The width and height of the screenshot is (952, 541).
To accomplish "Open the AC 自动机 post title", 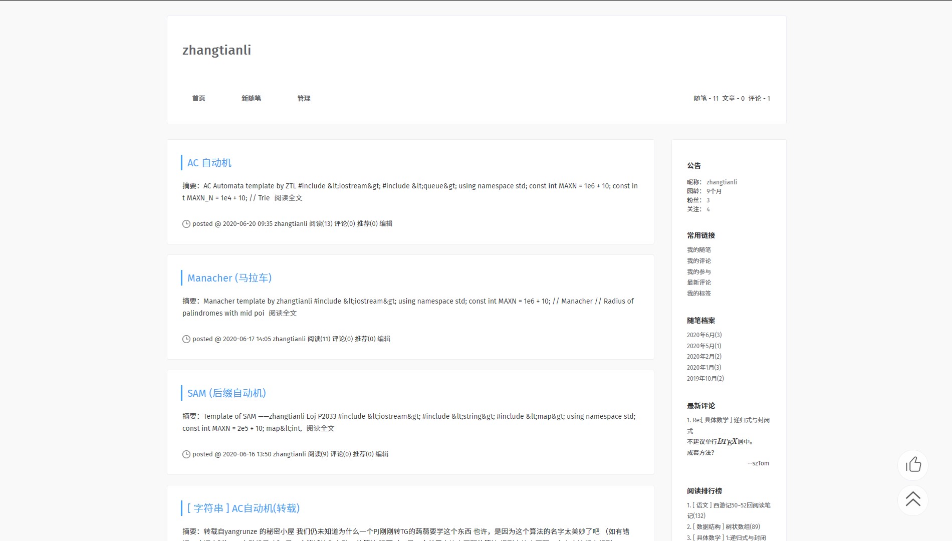I will tap(209, 163).
